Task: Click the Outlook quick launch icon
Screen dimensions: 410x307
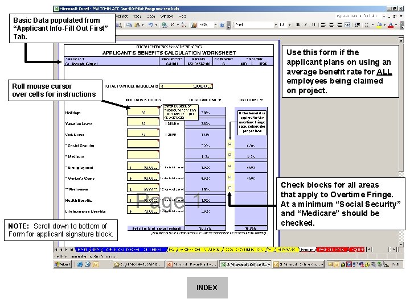Action: [96, 264]
